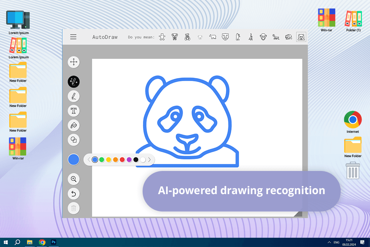Click the Delete trash tool in AutoDraw

coord(74,208)
